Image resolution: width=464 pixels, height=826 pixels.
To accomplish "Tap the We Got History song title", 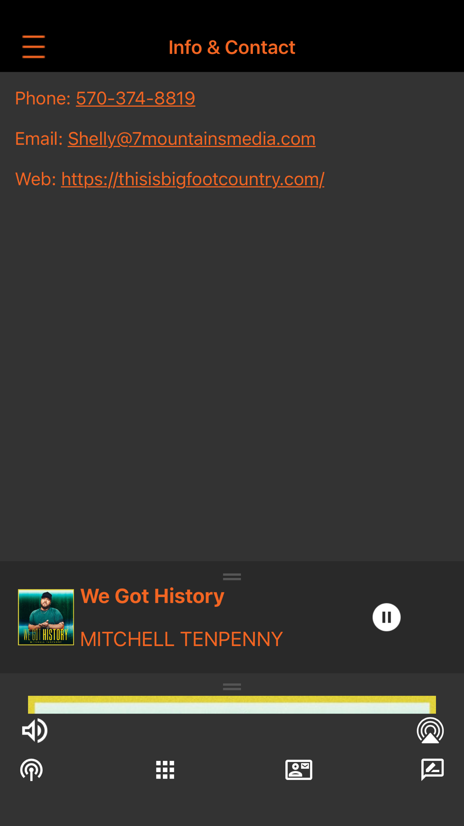I will point(152,596).
